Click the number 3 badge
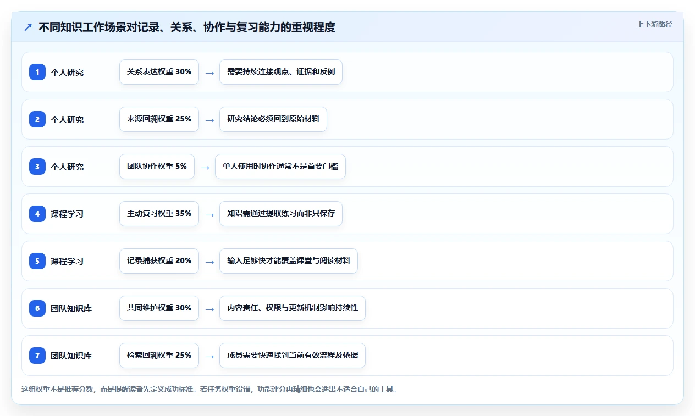The image size is (695, 416). (37, 167)
